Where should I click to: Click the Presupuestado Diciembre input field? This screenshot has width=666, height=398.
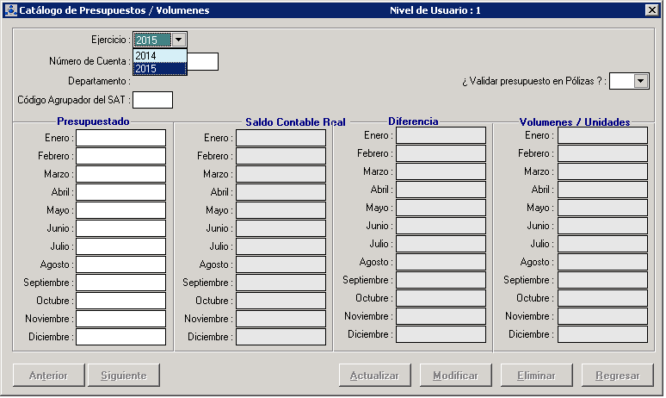click(120, 337)
